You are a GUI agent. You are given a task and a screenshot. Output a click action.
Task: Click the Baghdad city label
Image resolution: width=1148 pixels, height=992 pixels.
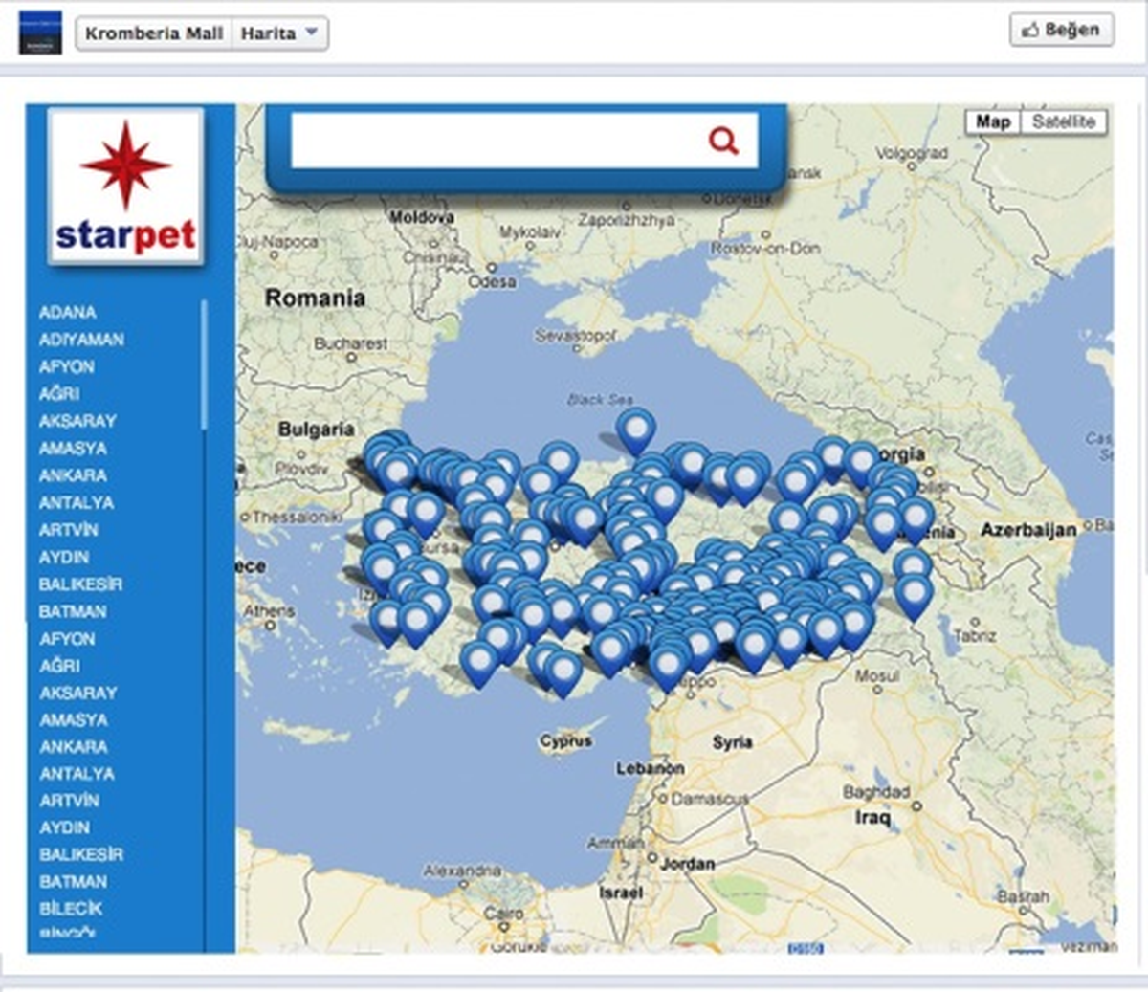point(875,791)
